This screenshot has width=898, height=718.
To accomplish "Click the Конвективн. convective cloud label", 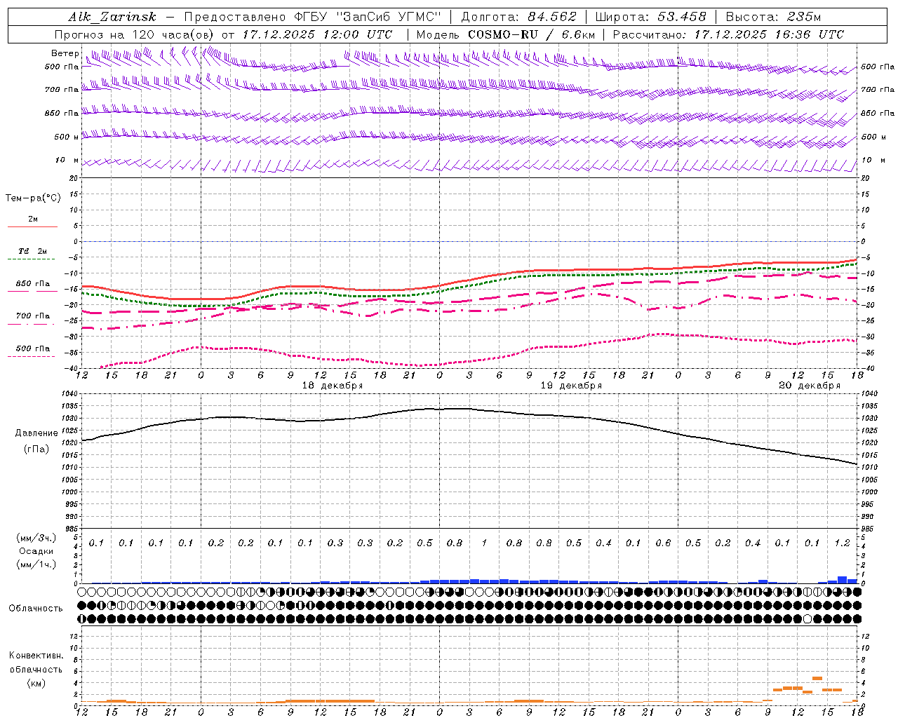I will [x=36, y=656].
